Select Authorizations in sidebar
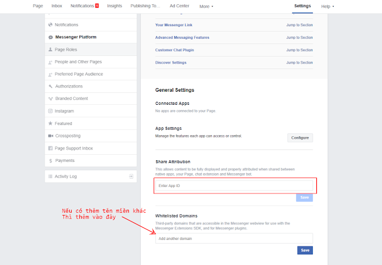Image resolution: width=382 pixels, height=265 pixels. 91,86
